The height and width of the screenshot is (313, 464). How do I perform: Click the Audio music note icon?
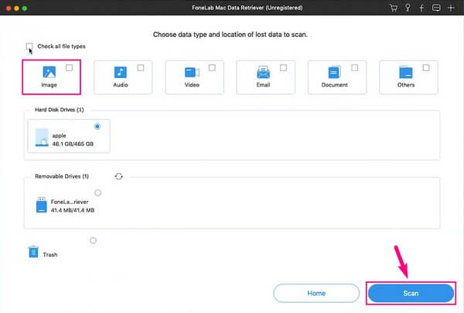coord(121,72)
